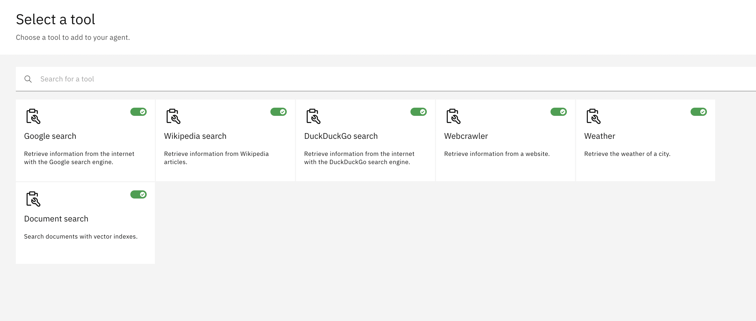The width and height of the screenshot is (756, 321).
Task: Click the Document search tool icon
Action: click(33, 199)
